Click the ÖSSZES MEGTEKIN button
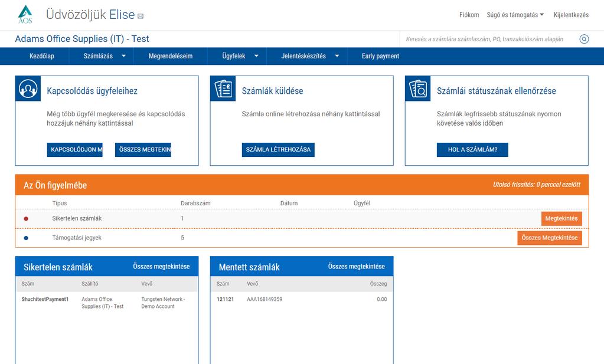Screen dimensions: 604x364 tap(143, 150)
